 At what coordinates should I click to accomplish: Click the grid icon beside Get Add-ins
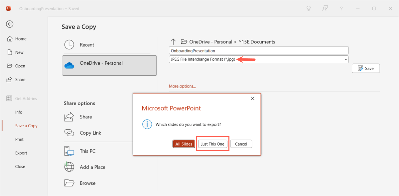(10, 98)
